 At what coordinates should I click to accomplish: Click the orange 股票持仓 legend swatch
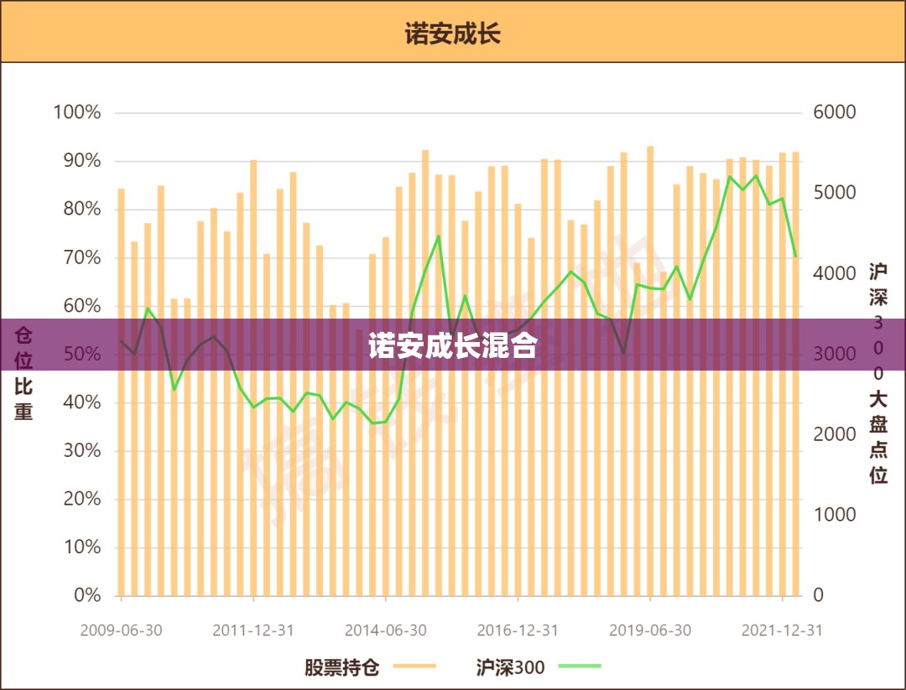tap(414, 667)
